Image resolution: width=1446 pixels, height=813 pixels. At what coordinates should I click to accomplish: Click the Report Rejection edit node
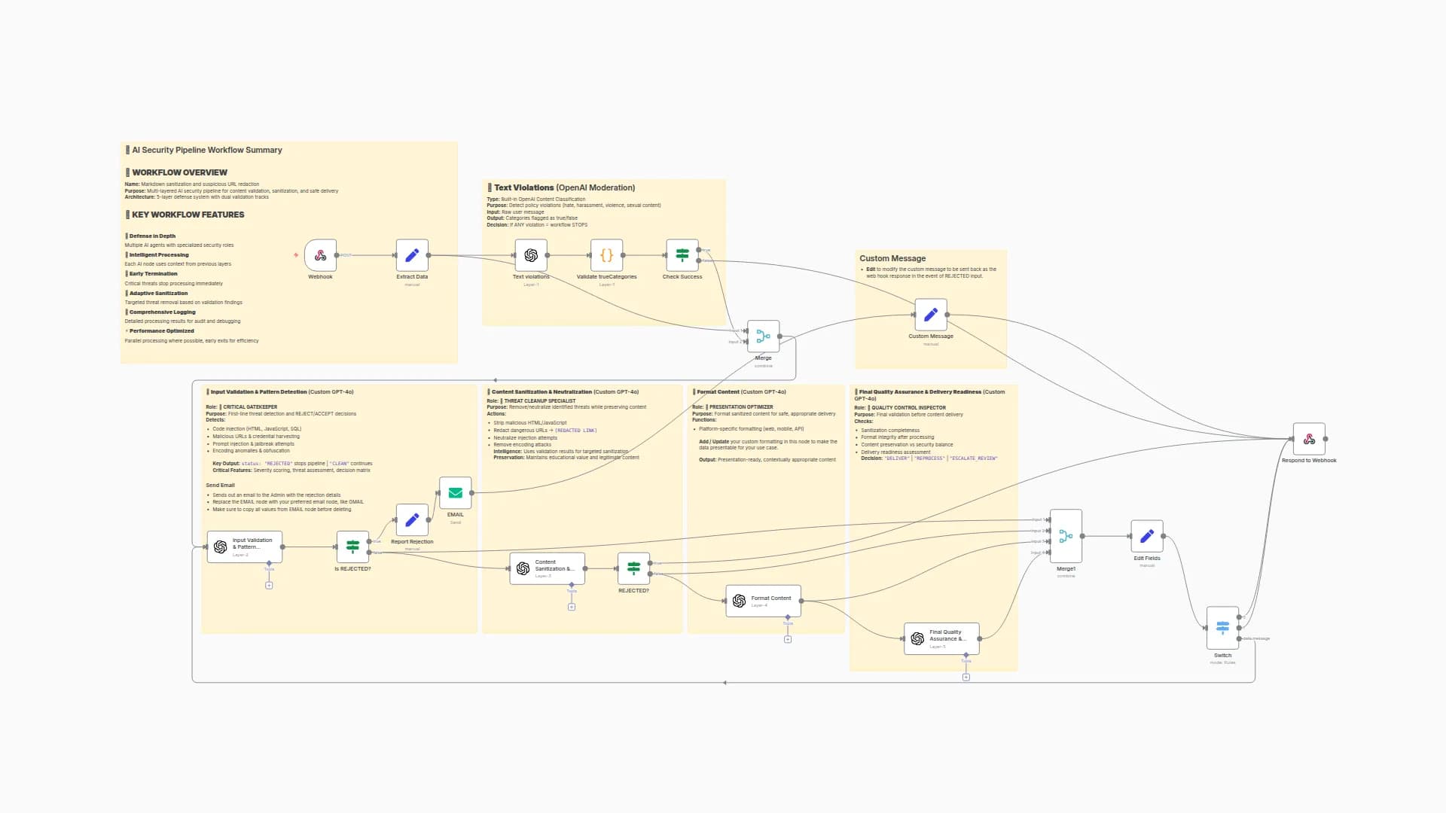[412, 520]
